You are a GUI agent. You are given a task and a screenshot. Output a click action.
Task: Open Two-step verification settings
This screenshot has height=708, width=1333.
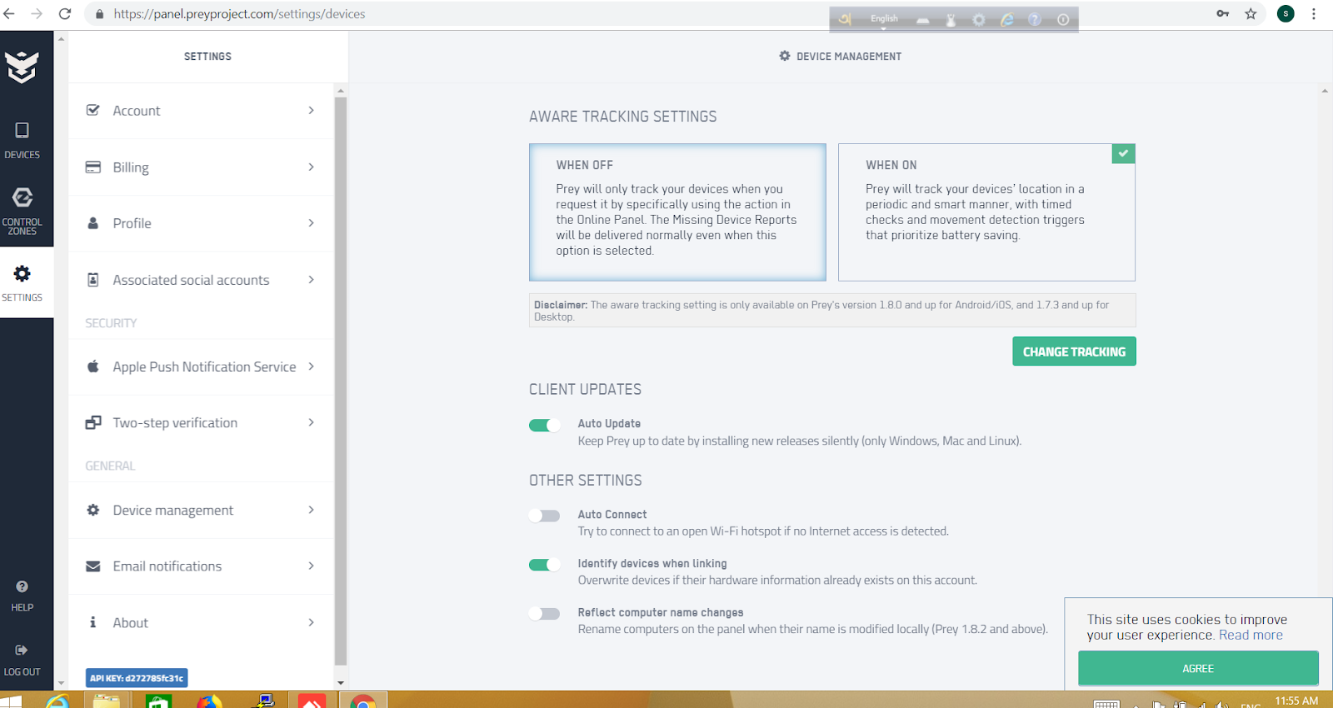(201, 423)
